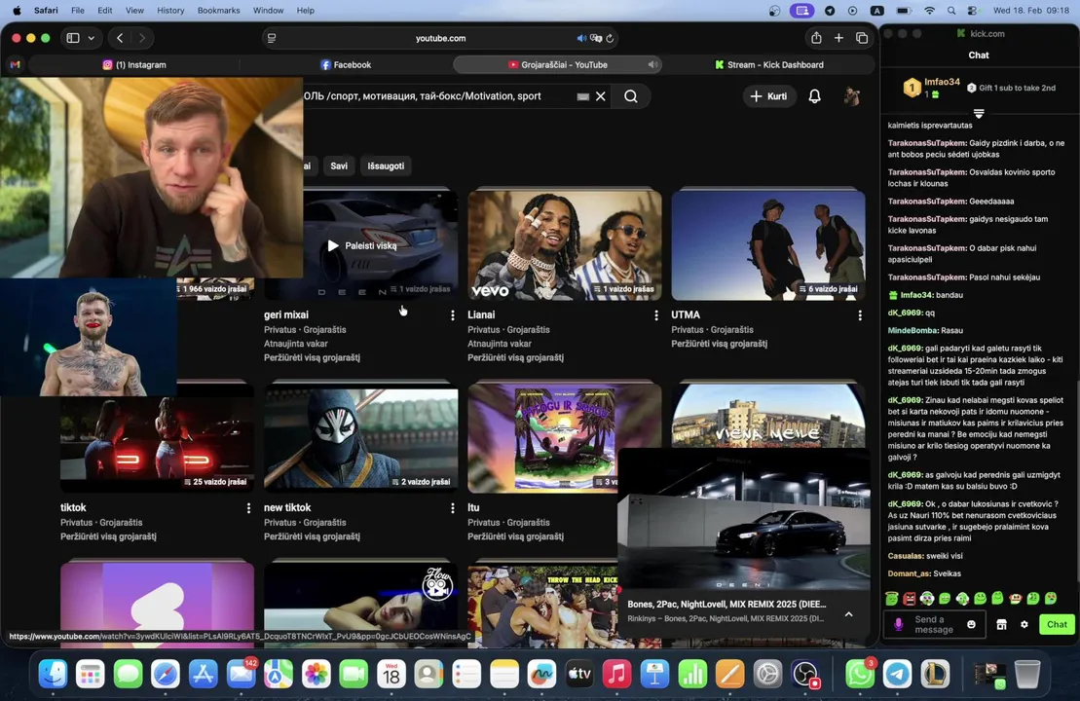This screenshot has height=701, width=1080.
Task: Switch to the Instagram tab
Action: tap(134, 64)
